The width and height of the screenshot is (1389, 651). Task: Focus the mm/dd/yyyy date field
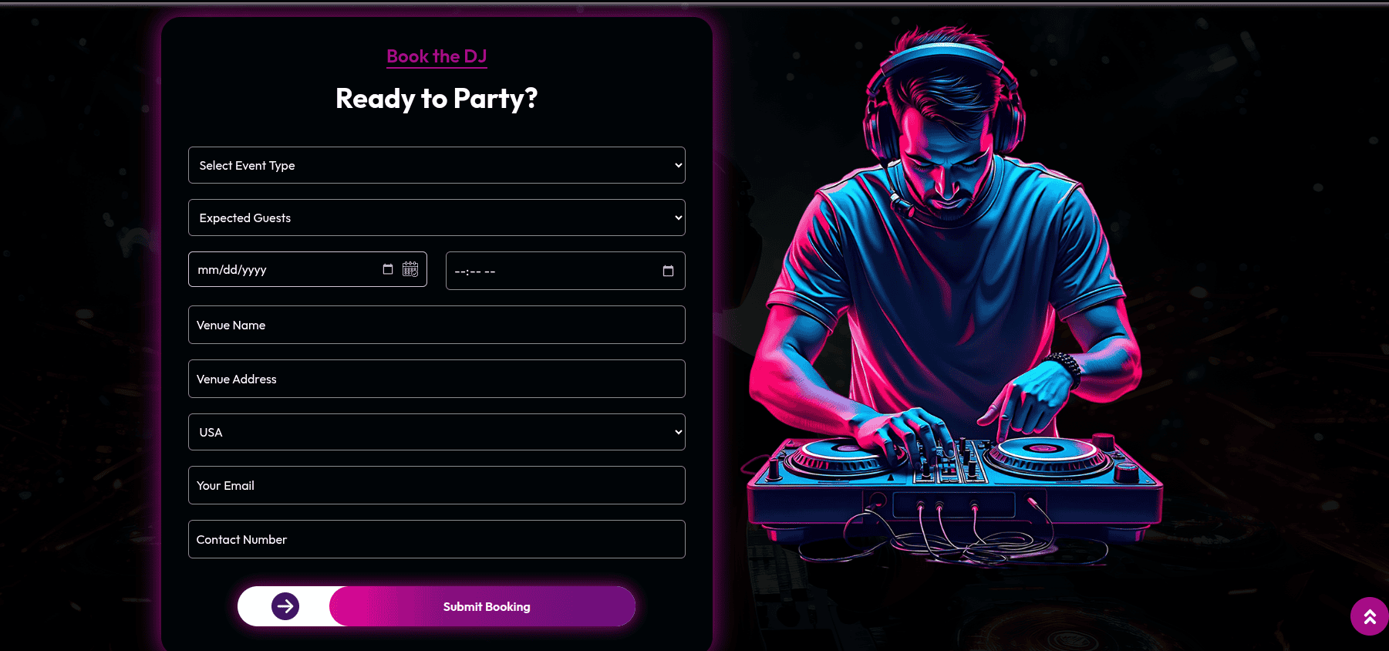pos(308,269)
